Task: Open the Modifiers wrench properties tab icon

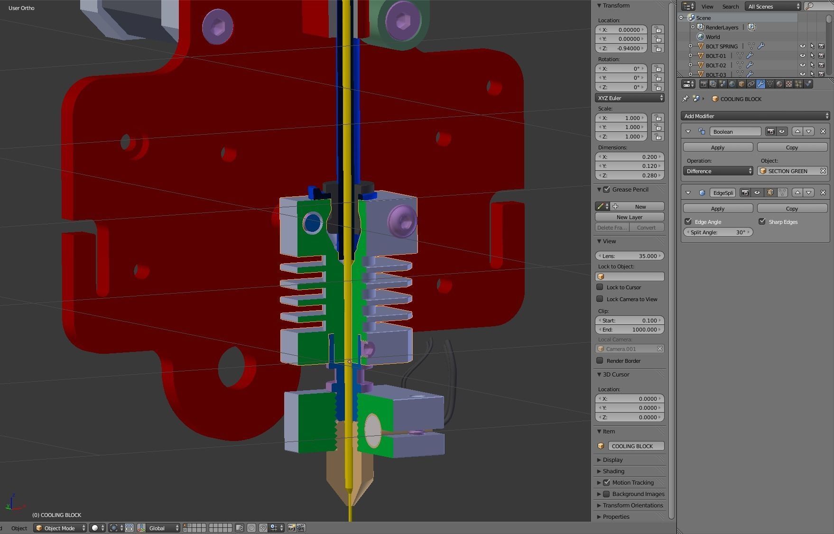Action: click(x=760, y=84)
